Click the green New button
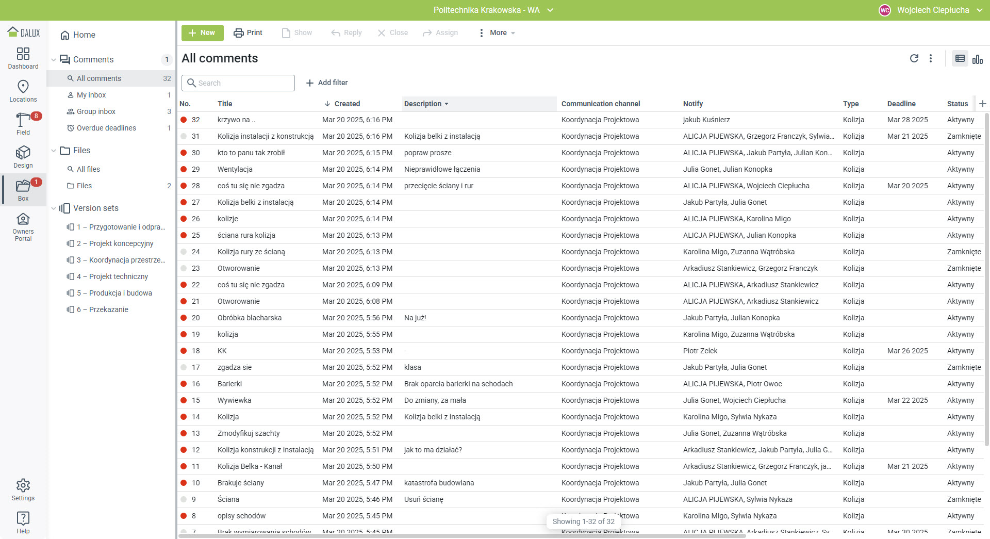 (x=202, y=32)
